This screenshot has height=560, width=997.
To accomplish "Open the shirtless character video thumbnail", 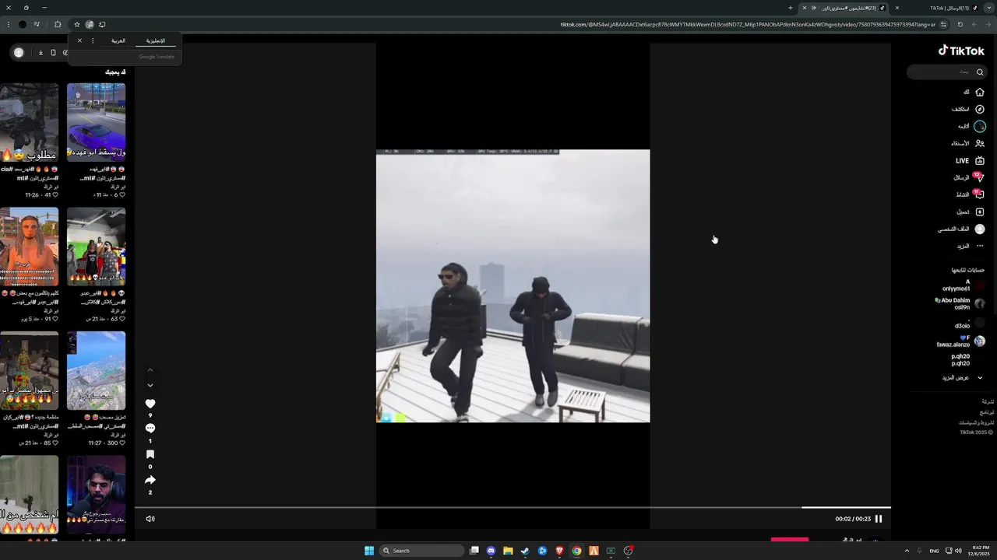I will tap(29, 247).
